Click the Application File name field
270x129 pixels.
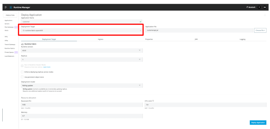pos(199,30)
